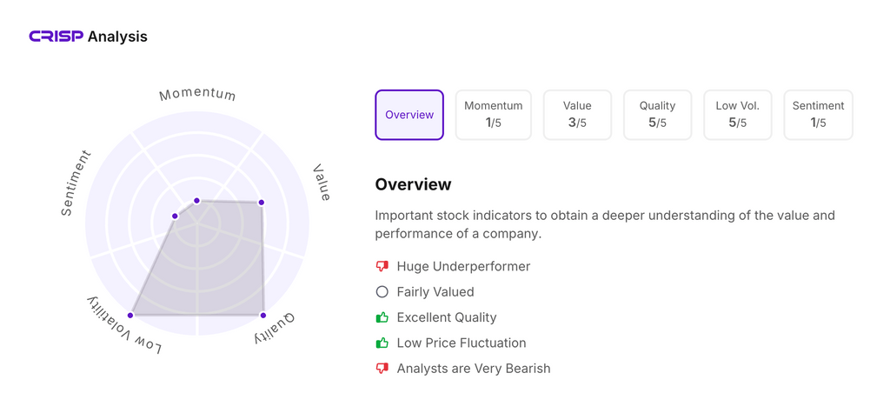Click the Low Volatility point on radar chart
Viewport: 890px width, 413px height.
click(x=131, y=315)
